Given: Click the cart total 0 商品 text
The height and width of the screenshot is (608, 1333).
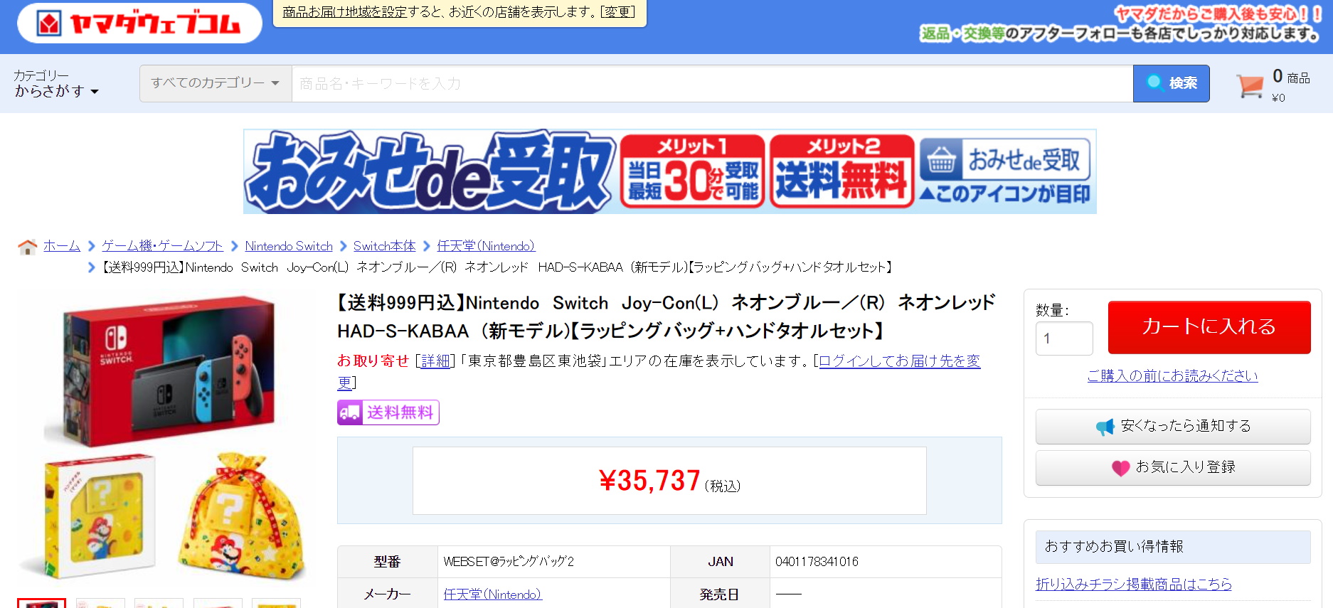Looking at the screenshot, I should click(x=1291, y=77).
